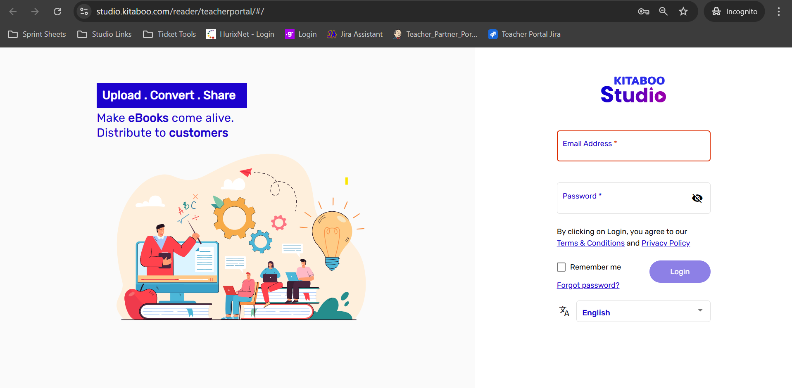
Task: Click the Kitaboo Studio logo
Action: coord(633,89)
